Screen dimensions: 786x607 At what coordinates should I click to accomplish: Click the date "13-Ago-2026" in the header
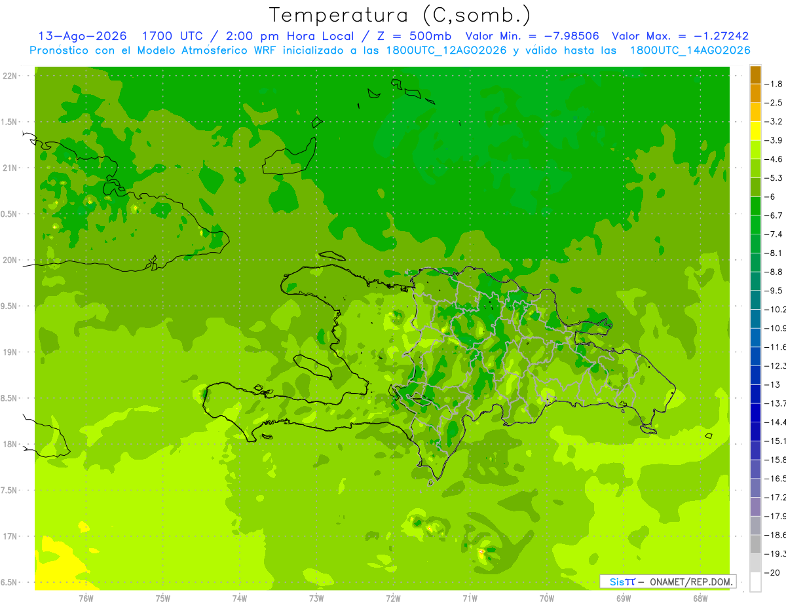(83, 36)
